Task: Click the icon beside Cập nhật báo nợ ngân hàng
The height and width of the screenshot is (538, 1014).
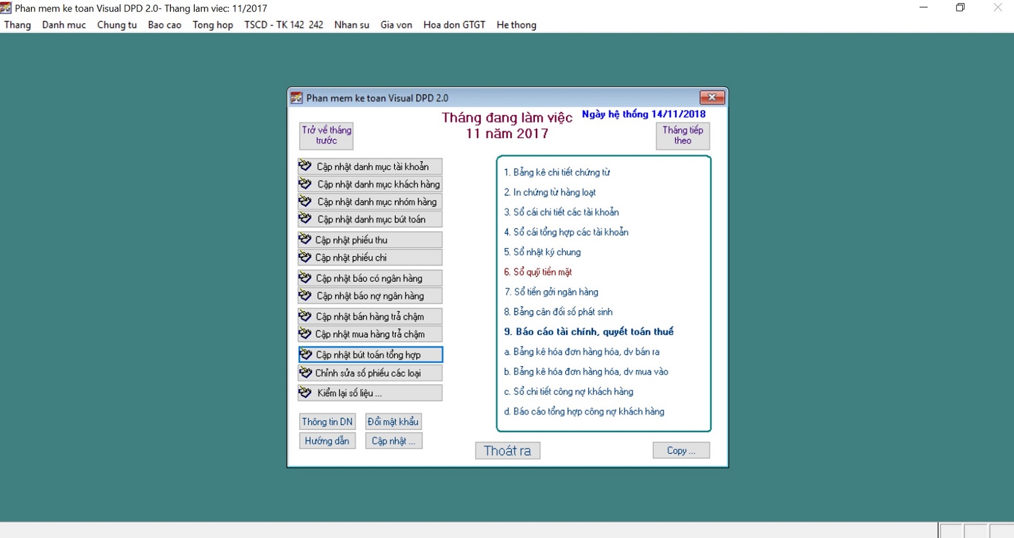Action: click(305, 295)
